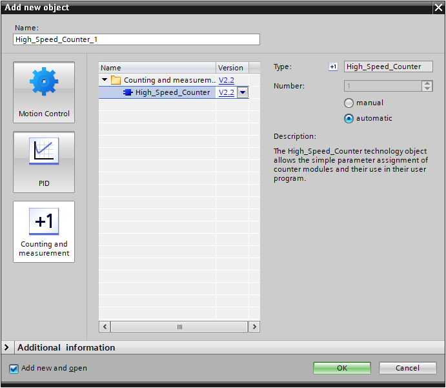446x388 pixels.
Task: Click the horizontal scrollbar thumb
Action: (179, 327)
